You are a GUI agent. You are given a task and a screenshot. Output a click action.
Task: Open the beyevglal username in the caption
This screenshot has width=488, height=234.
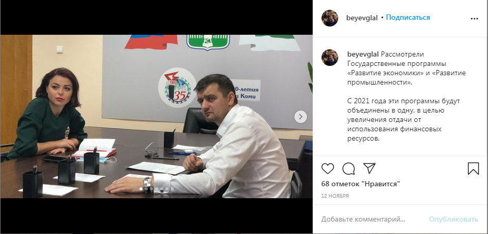point(363,54)
